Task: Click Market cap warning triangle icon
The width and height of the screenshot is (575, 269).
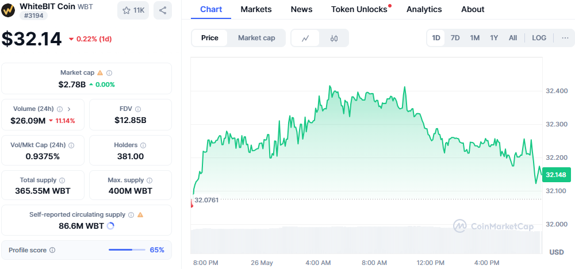Action: pyautogui.click(x=99, y=73)
